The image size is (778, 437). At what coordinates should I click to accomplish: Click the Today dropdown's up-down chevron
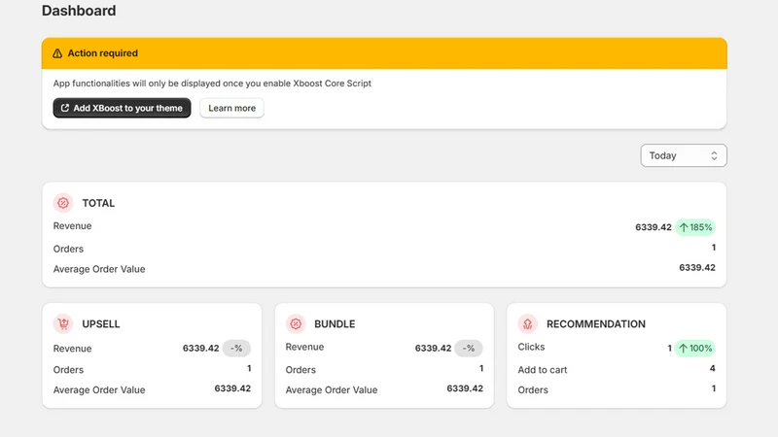[714, 155]
